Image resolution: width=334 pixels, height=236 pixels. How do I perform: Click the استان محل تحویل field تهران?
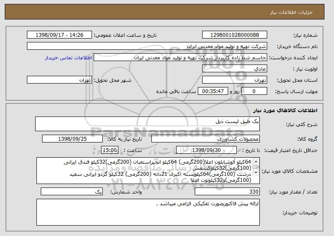click(x=235, y=80)
